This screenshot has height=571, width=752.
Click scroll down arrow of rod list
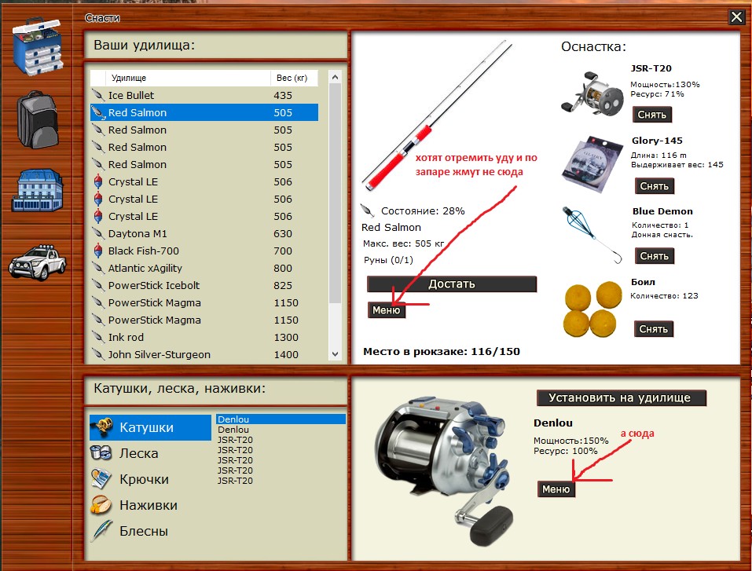point(335,355)
